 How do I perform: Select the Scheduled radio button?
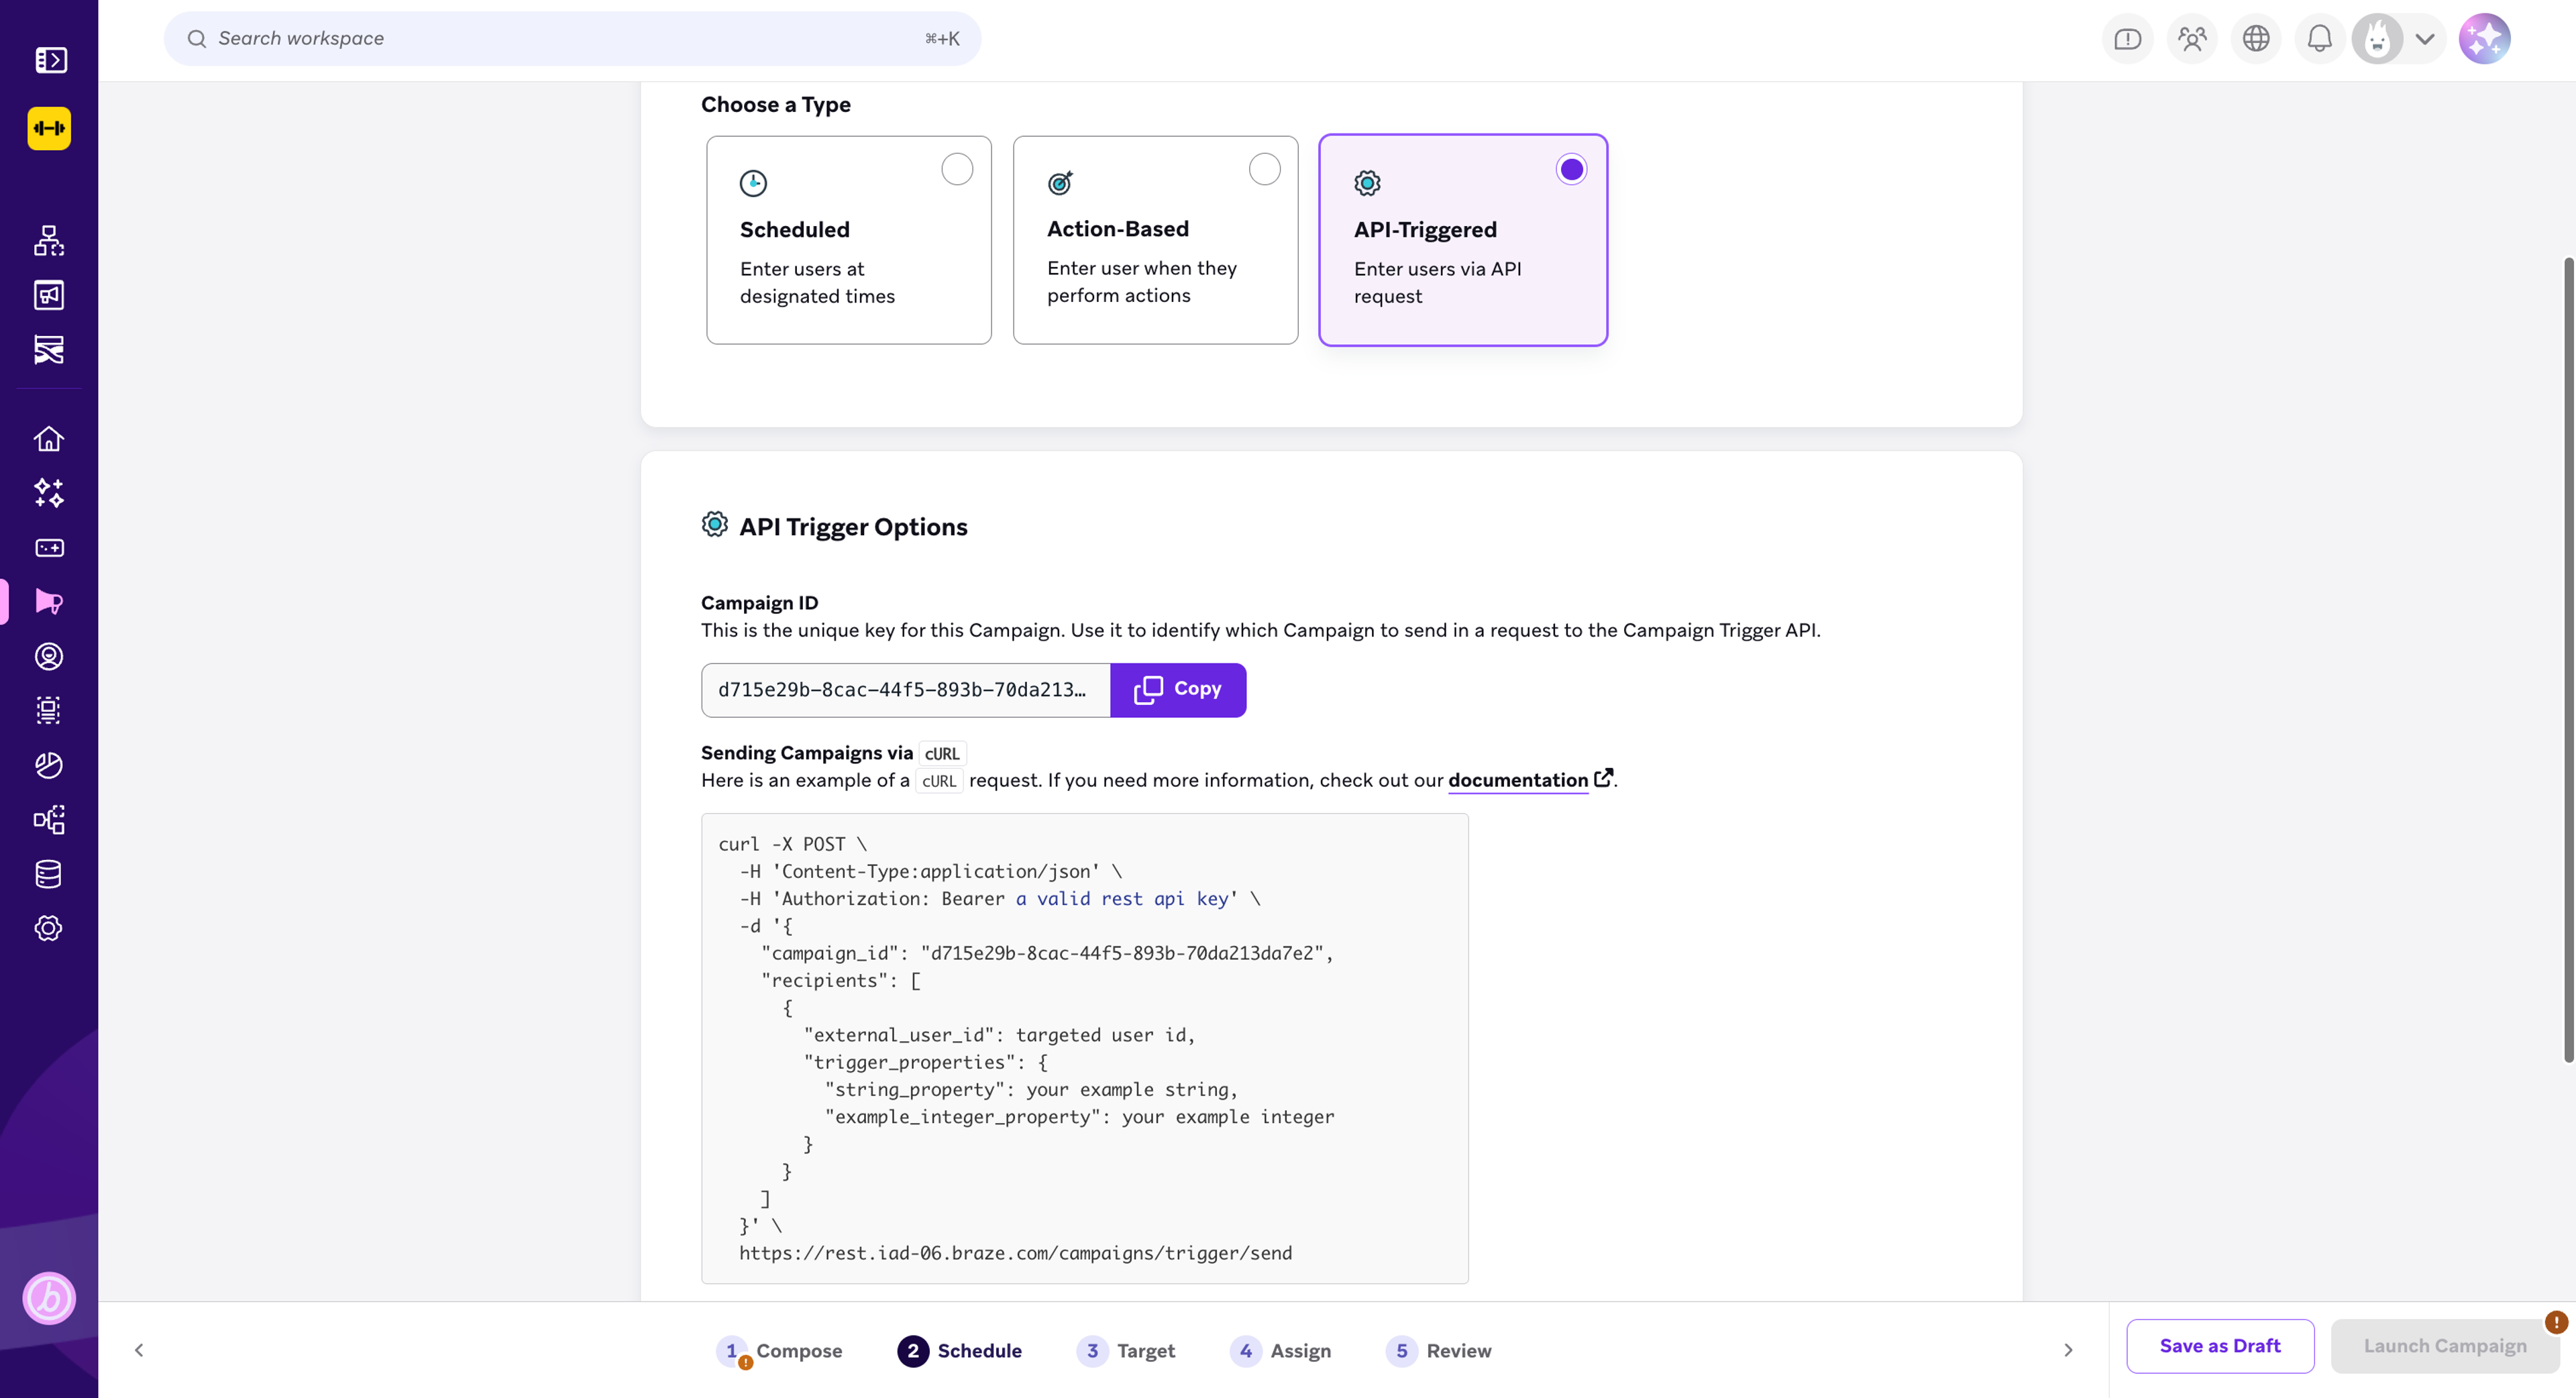click(957, 169)
